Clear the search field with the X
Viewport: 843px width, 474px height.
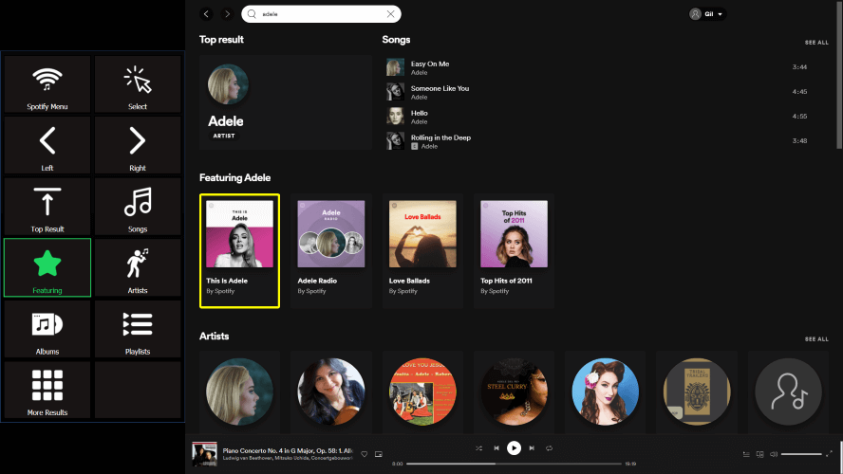pos(390,14)
